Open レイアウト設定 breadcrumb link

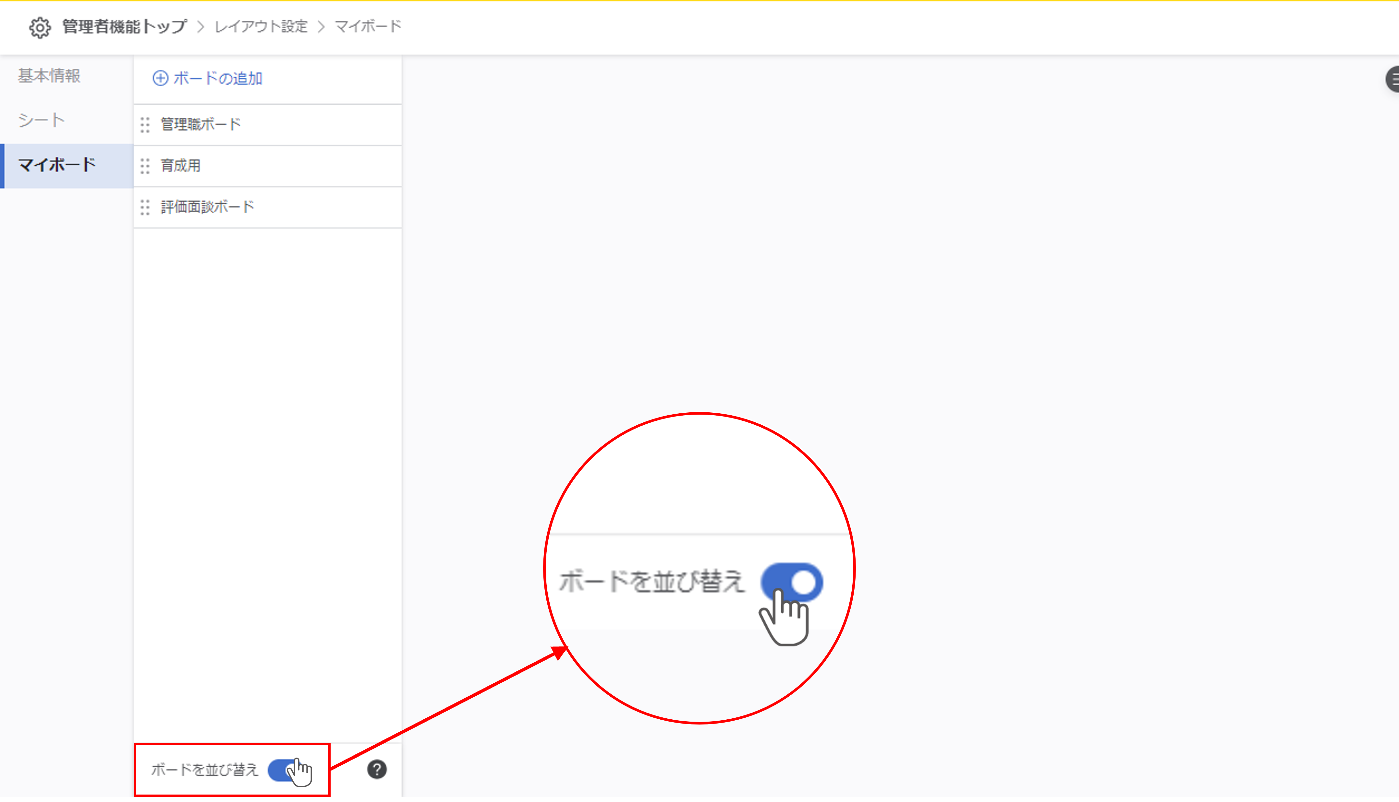[x=261, y=27]
